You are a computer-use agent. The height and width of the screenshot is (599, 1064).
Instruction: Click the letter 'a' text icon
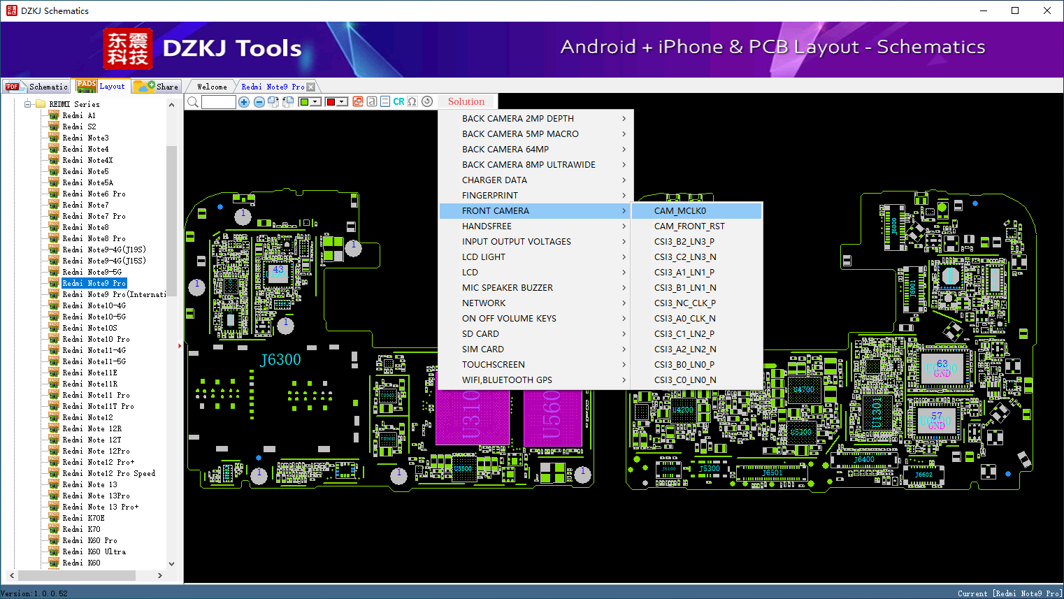point(372,102)
